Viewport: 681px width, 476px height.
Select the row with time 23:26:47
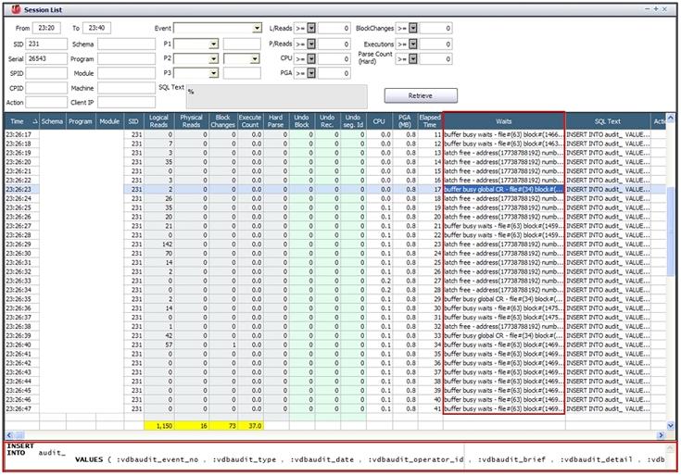[334, 408]
